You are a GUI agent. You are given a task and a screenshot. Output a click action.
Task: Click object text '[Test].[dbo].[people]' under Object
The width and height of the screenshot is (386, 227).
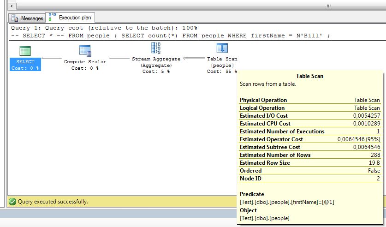point(265,218)
